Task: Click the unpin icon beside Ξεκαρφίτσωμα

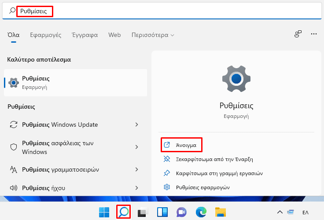Action: click(x=167, y=159)
